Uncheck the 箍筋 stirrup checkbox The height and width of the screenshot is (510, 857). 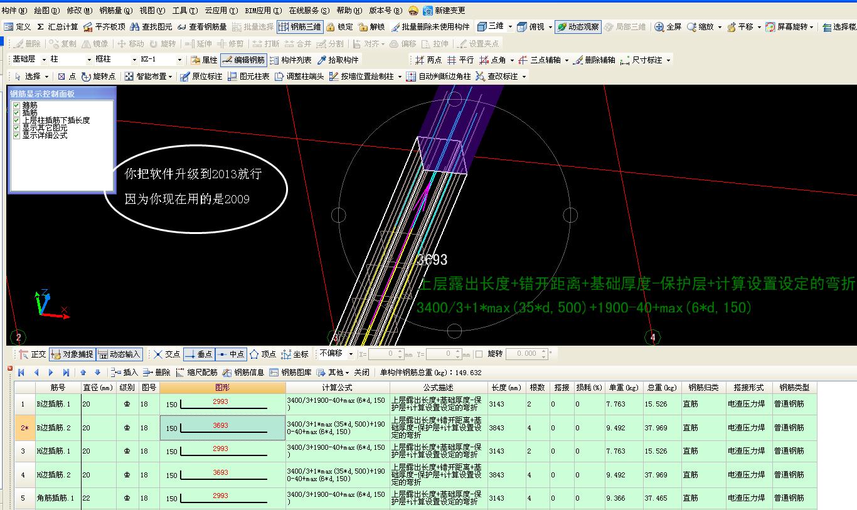click(16, 105)
